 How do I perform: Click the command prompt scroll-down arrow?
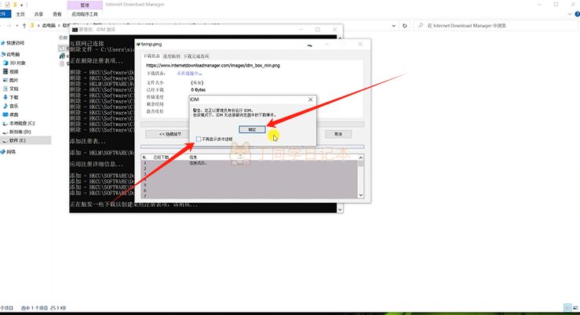coord(340,209)
